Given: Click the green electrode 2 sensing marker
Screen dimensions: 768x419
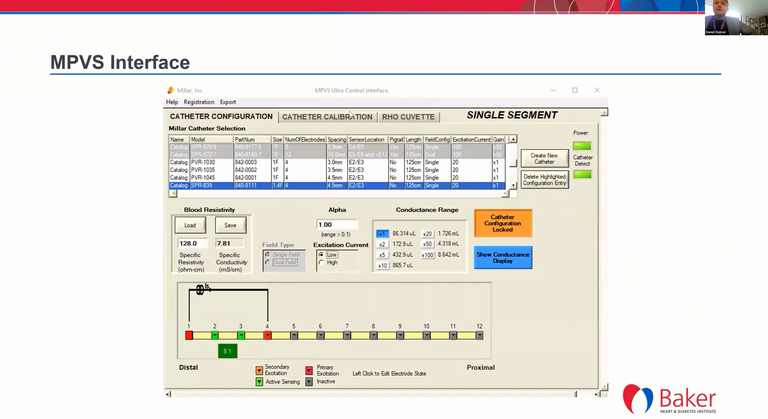Looking at the screenshot, I should coord(215,335).
